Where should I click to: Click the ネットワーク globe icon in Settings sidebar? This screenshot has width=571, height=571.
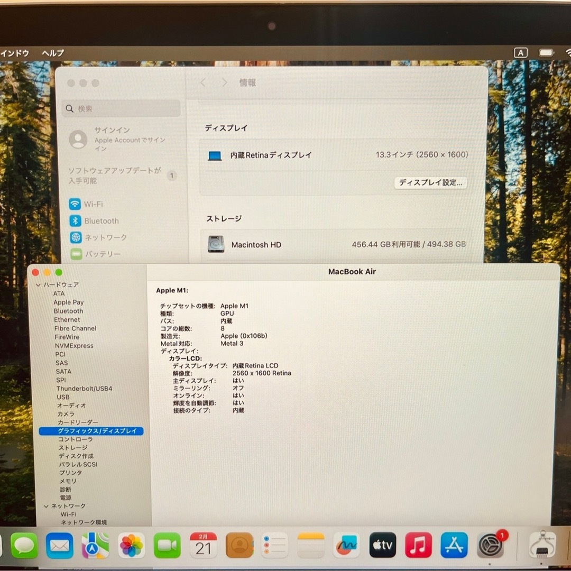[76, 237]
